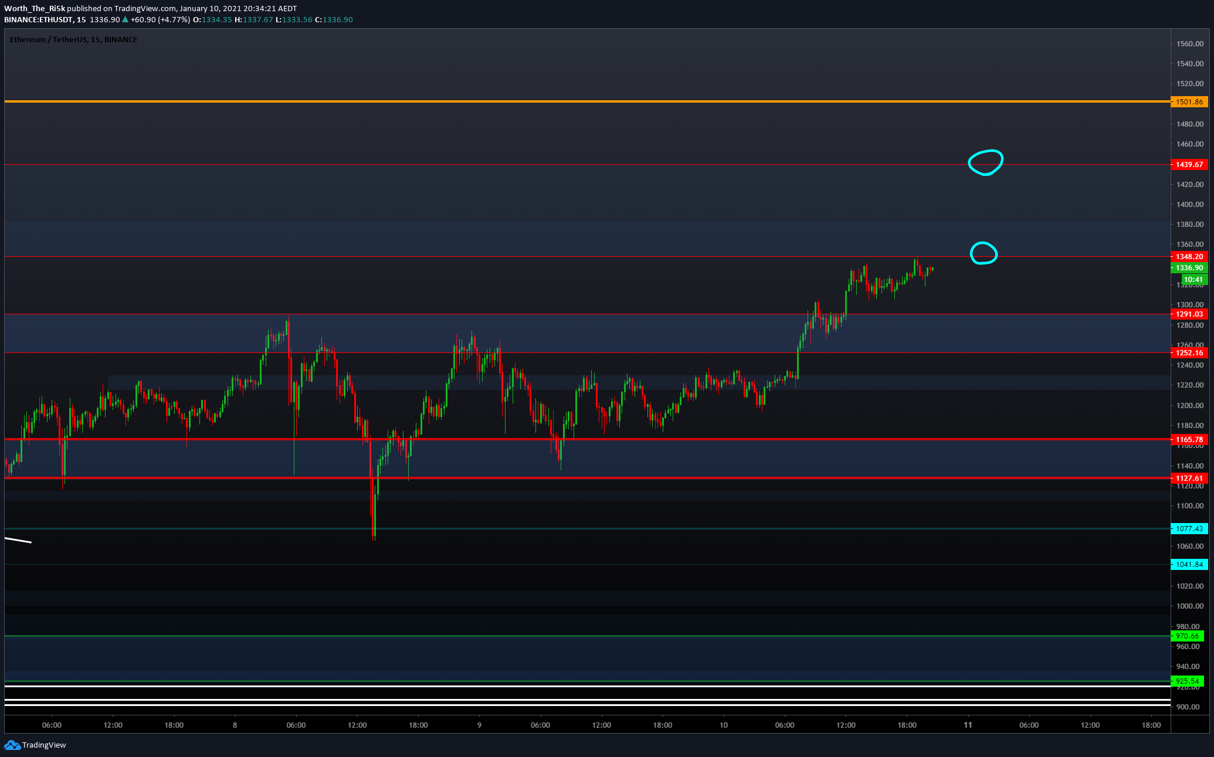
Task: Click the 1000.00 price axis tick
Action: (1190, 606)
